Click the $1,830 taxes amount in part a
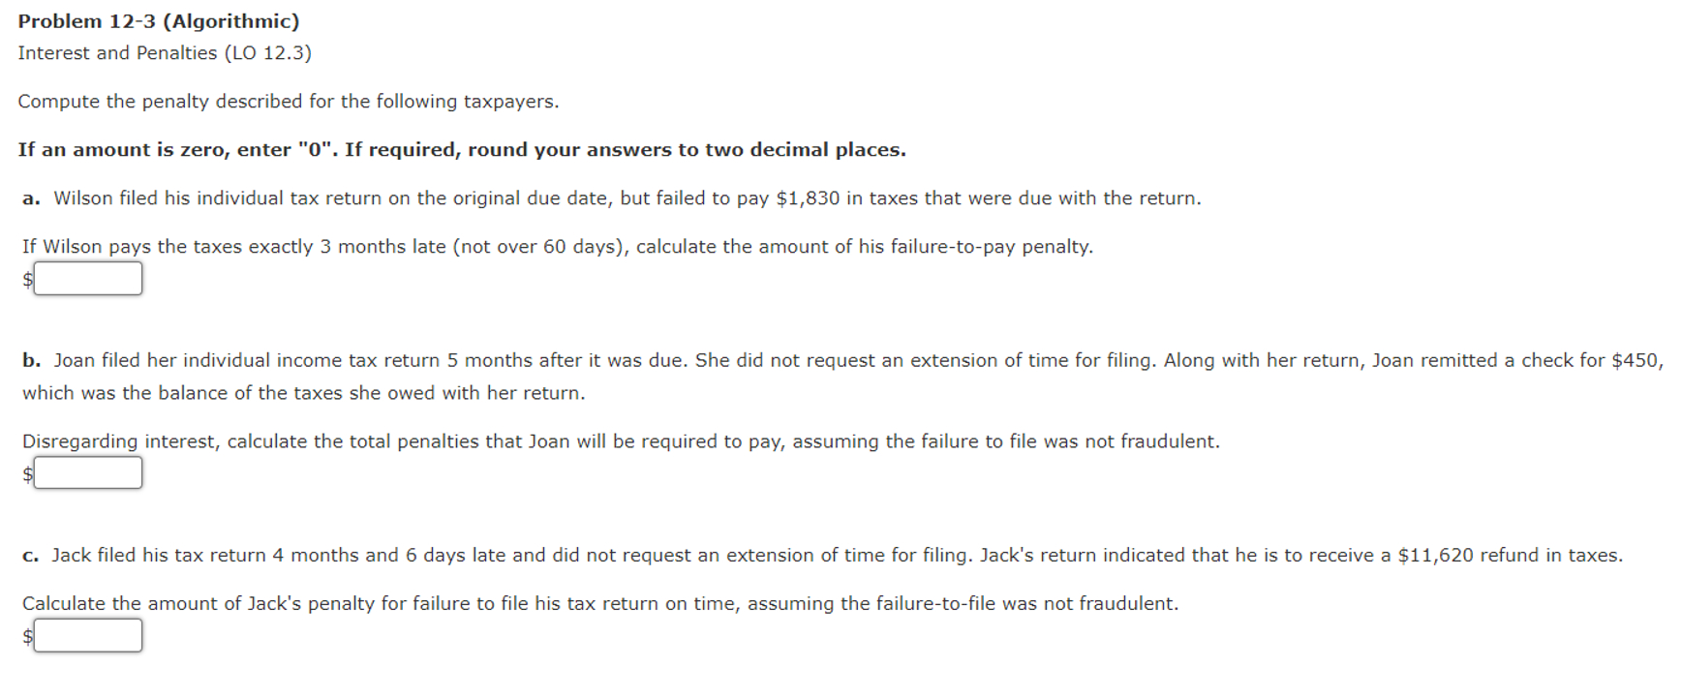1682x698 pixels. pyautogui.click(x=805, y=197)
